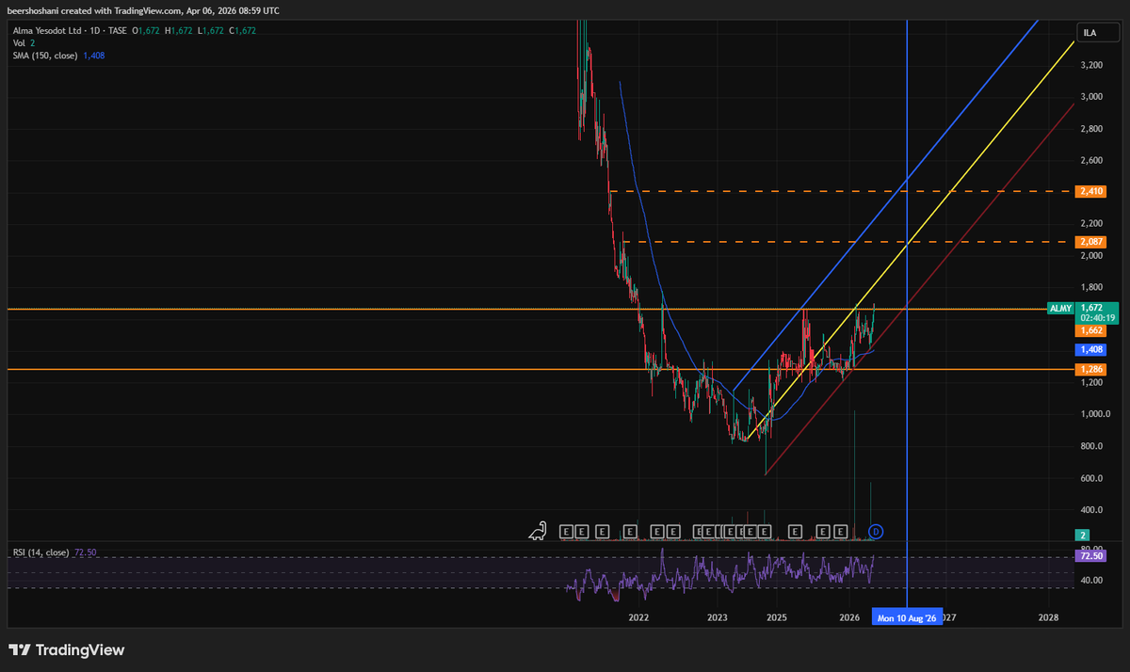This screenshot has width=1130, height=672.
Task: Click the green volume label 2
Action: point(1082,535)
